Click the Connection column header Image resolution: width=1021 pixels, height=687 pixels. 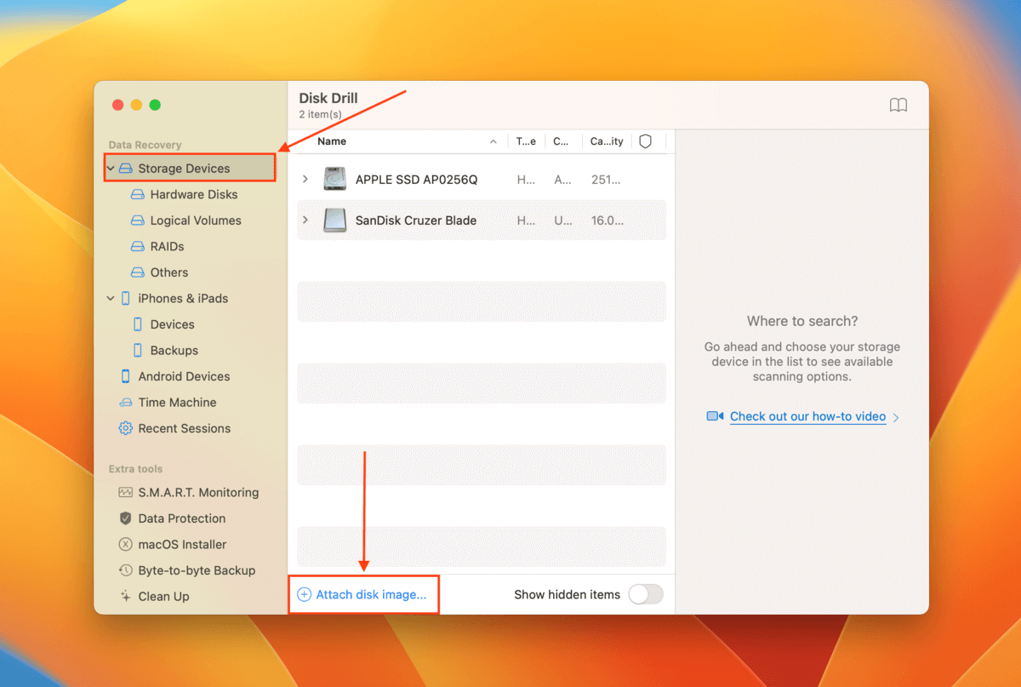click(x=562, y=141)
